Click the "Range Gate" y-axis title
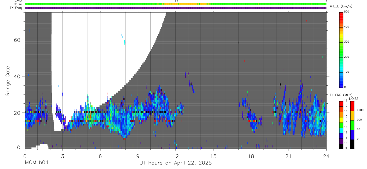 (x=8, y=81)
